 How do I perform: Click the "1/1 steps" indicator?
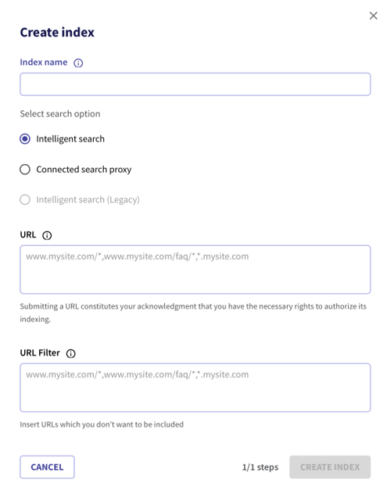[260, 467]
